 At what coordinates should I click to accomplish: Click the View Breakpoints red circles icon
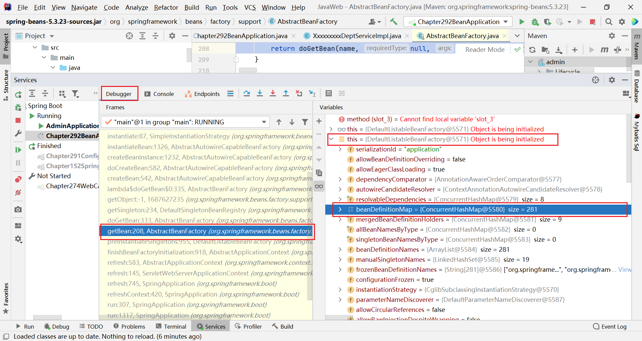coord(18,180)
